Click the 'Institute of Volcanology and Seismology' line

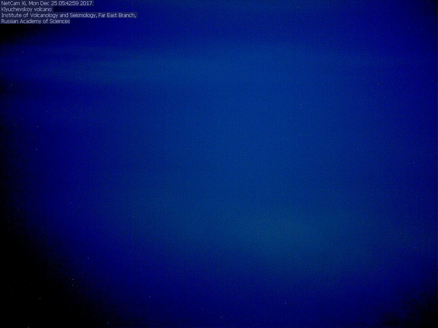click(x=68, y=15)
